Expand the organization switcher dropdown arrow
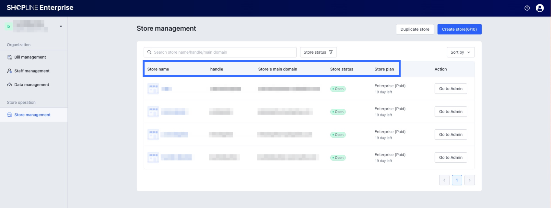The image size is (551, 208). (61, 27)
